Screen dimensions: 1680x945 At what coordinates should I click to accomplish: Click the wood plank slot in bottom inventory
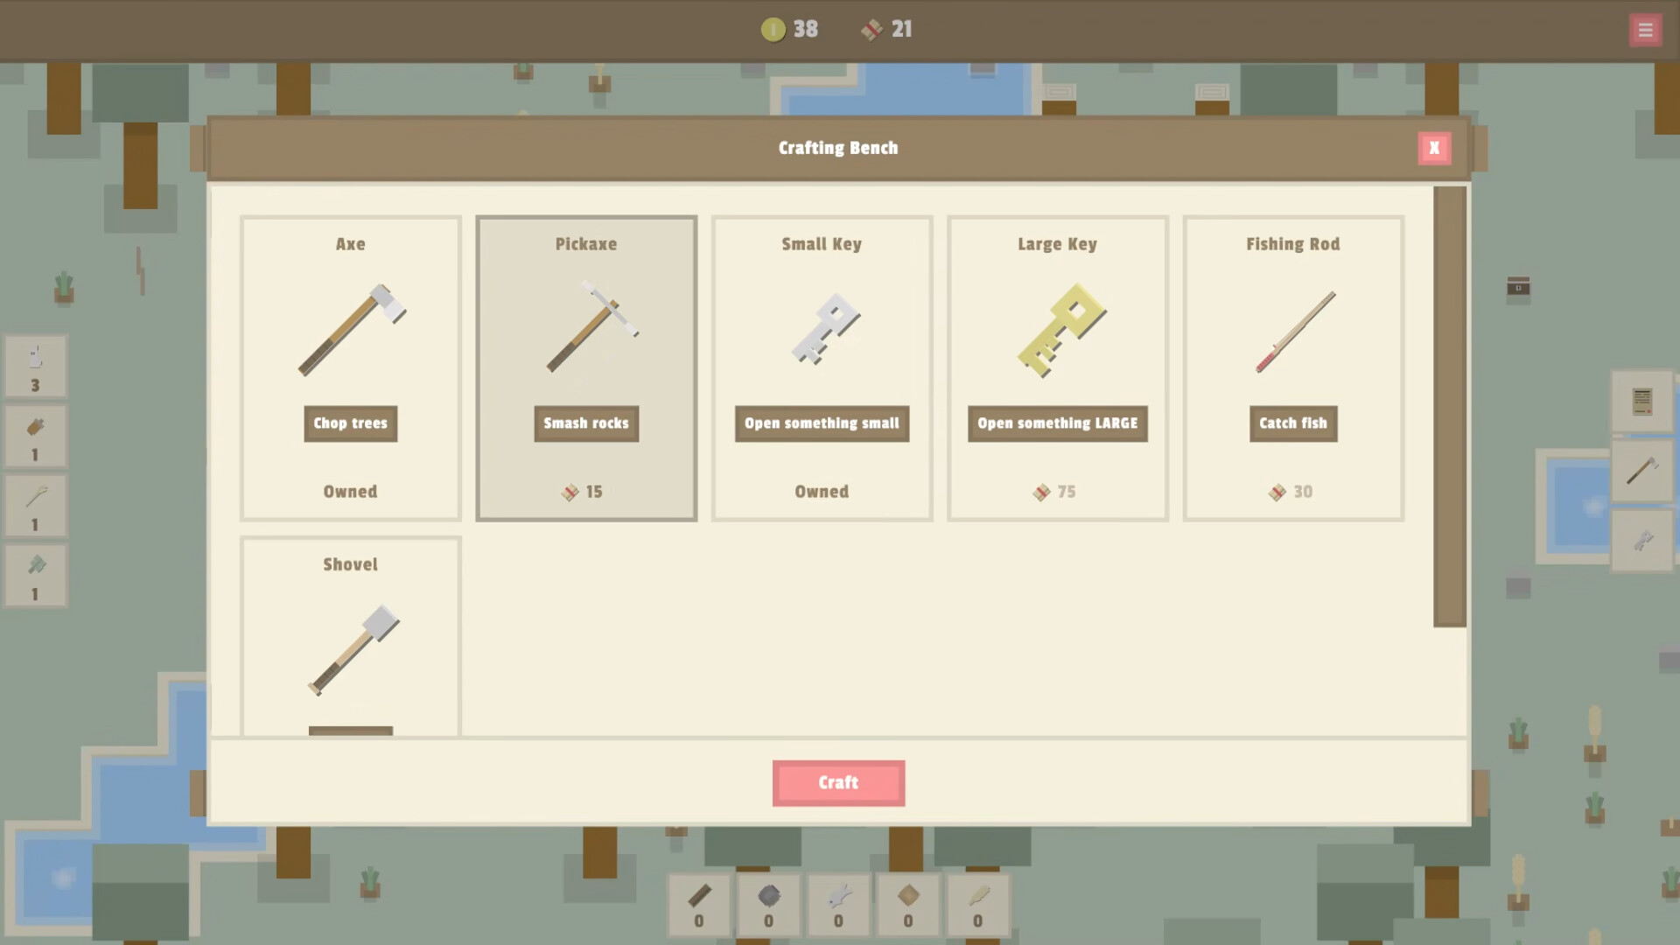(x=698, y=905)
